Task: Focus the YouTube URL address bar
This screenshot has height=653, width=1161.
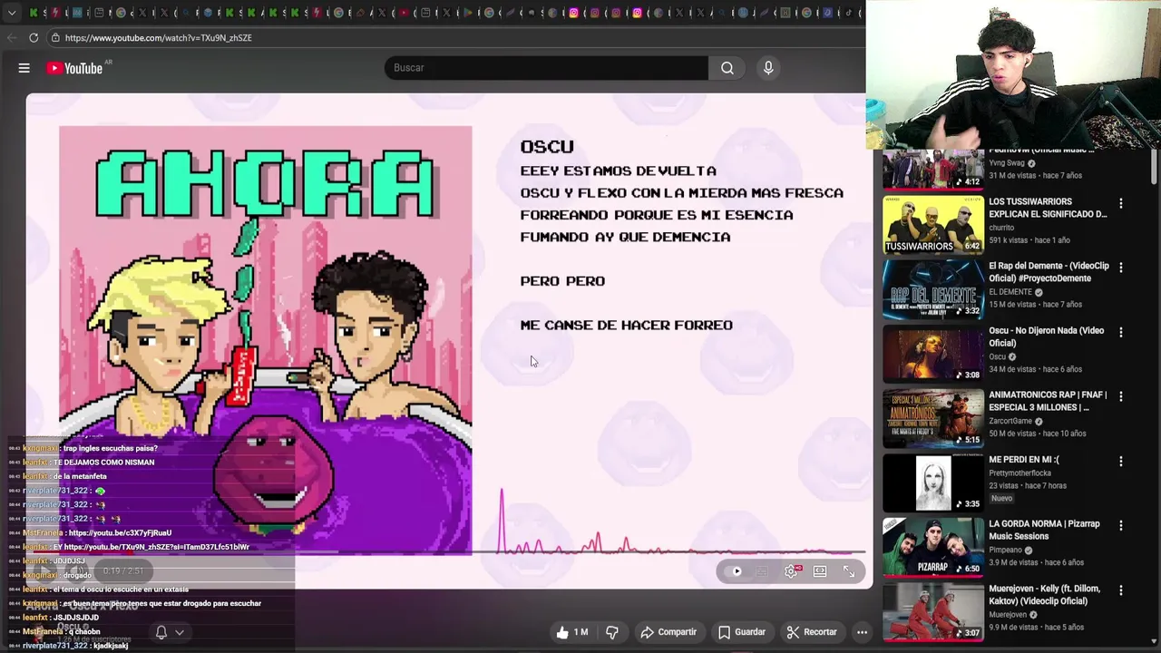Action: coord(454,38)
